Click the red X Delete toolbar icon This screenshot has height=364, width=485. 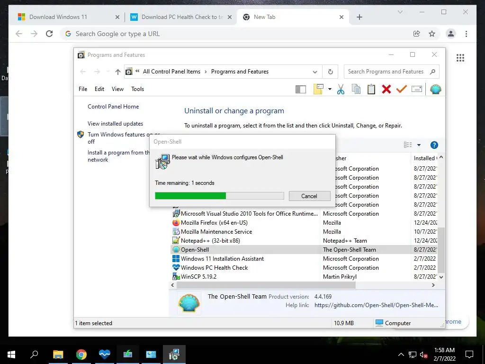tap(386, 89)
